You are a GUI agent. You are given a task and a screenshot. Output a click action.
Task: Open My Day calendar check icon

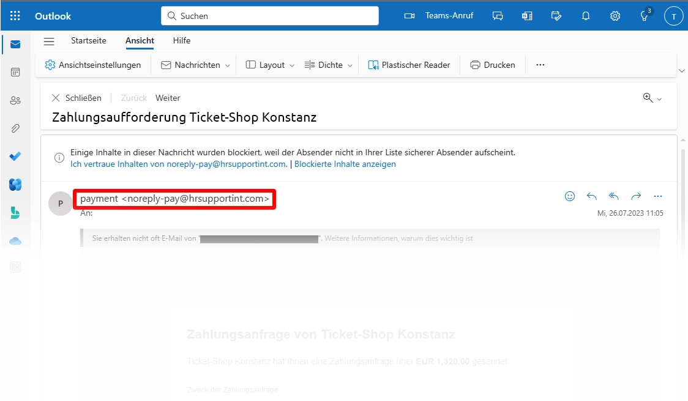pos(556,17)
